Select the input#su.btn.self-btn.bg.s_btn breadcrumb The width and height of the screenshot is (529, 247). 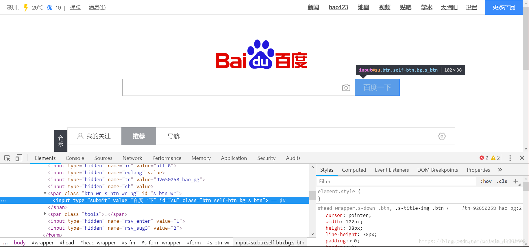270,243
